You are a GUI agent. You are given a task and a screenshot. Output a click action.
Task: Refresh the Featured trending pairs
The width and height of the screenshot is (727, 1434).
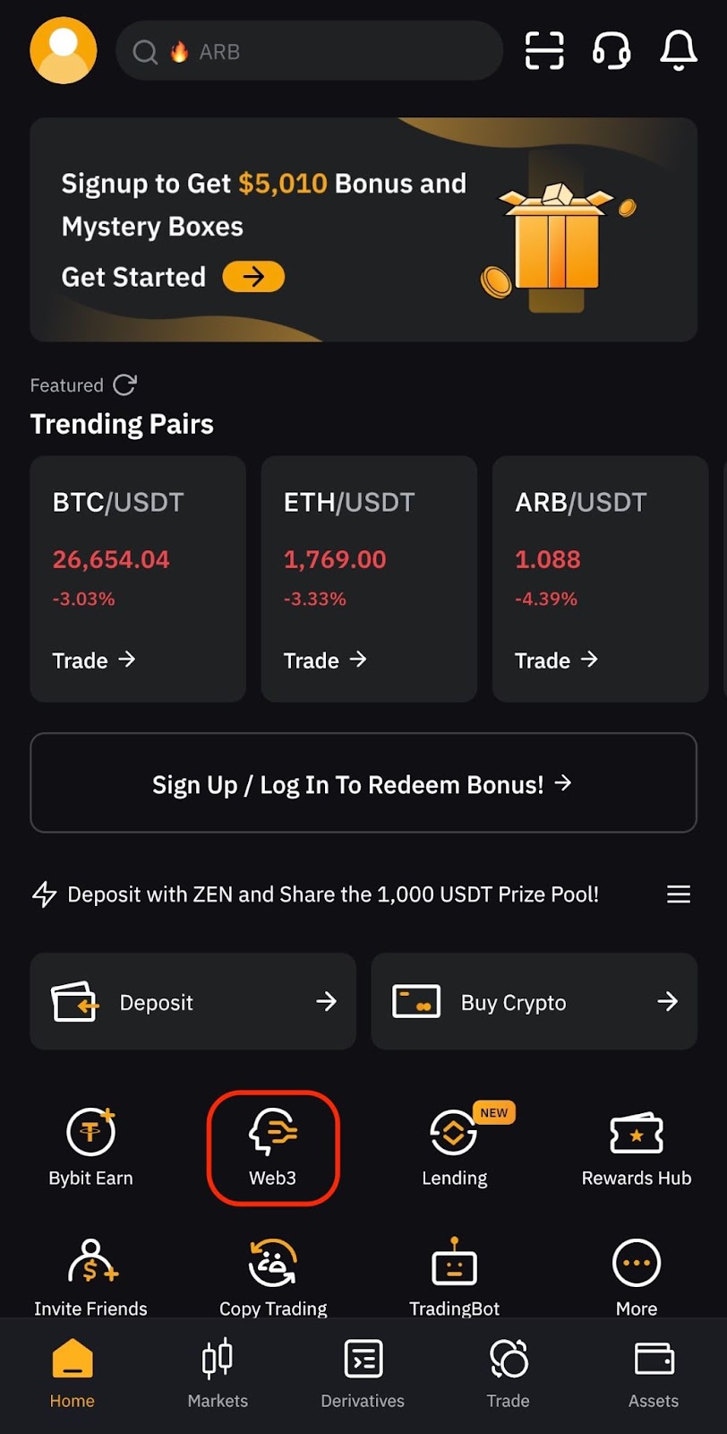coord(125,385)
